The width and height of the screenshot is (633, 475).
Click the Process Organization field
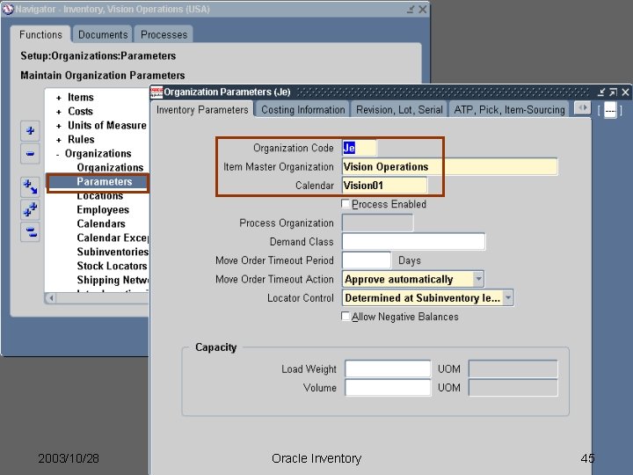click(377, 223)
